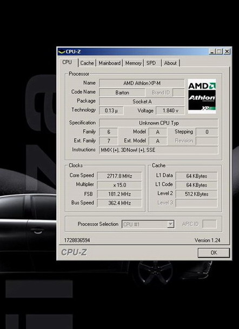Click the Multiplier value x 15.0
The width and height of the screenshot is (239, 329).
click(119, 185)
